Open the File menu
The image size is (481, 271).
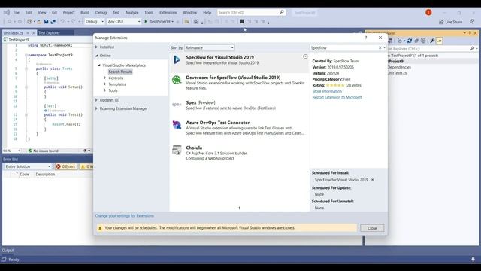[17, 12]
